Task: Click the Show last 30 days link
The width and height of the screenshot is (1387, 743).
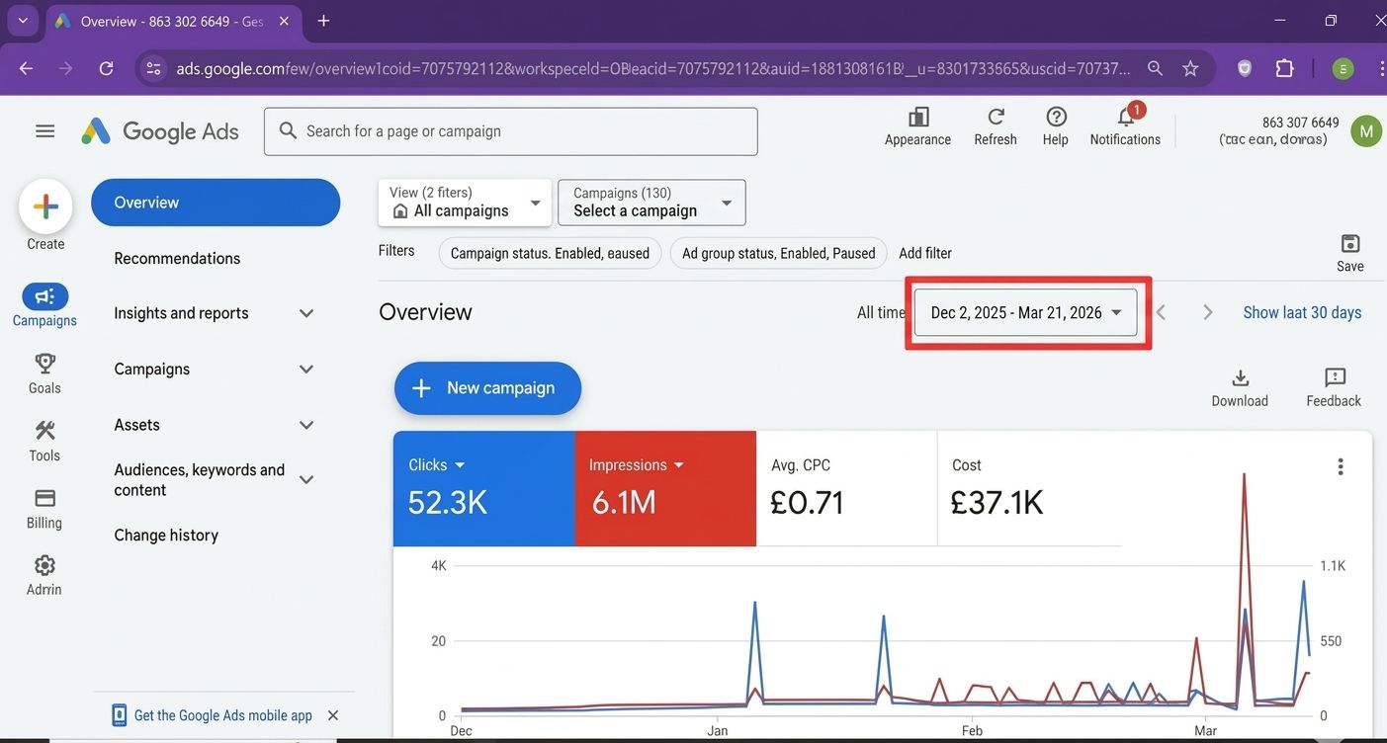Action: 1302,312
